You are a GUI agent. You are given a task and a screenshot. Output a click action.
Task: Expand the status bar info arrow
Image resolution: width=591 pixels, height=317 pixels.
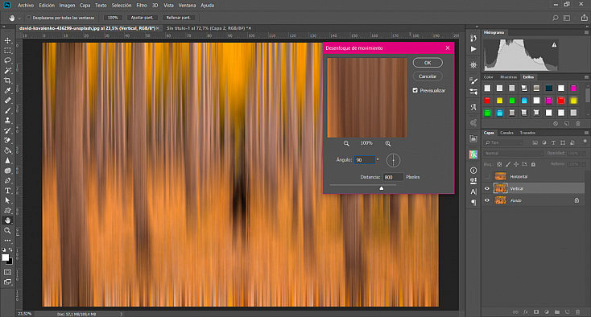point(122,314)
